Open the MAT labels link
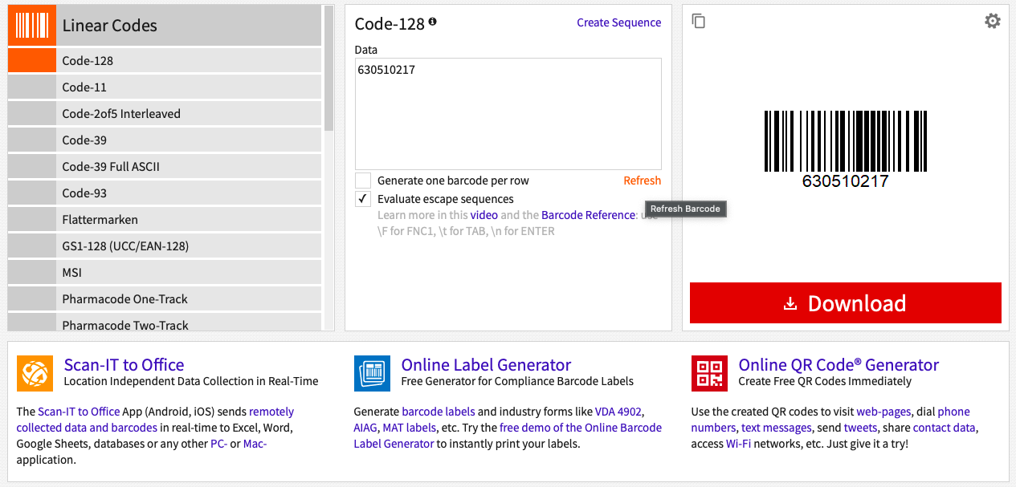This screenshot has width=1016, height=487. tap(409, 428)
